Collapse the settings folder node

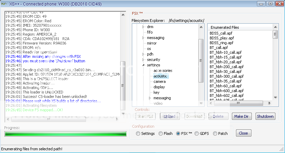coord(143,65)
